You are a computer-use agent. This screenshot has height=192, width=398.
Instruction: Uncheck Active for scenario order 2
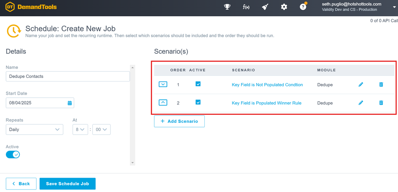coord(198,103)
